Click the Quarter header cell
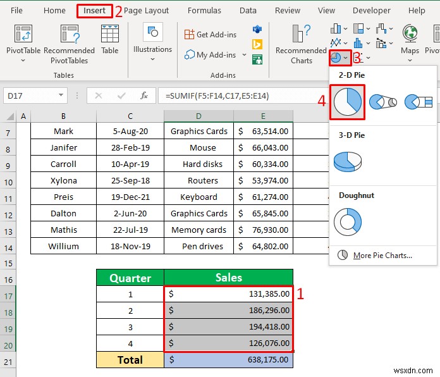440x377 pixels. (x=130, y=278)
